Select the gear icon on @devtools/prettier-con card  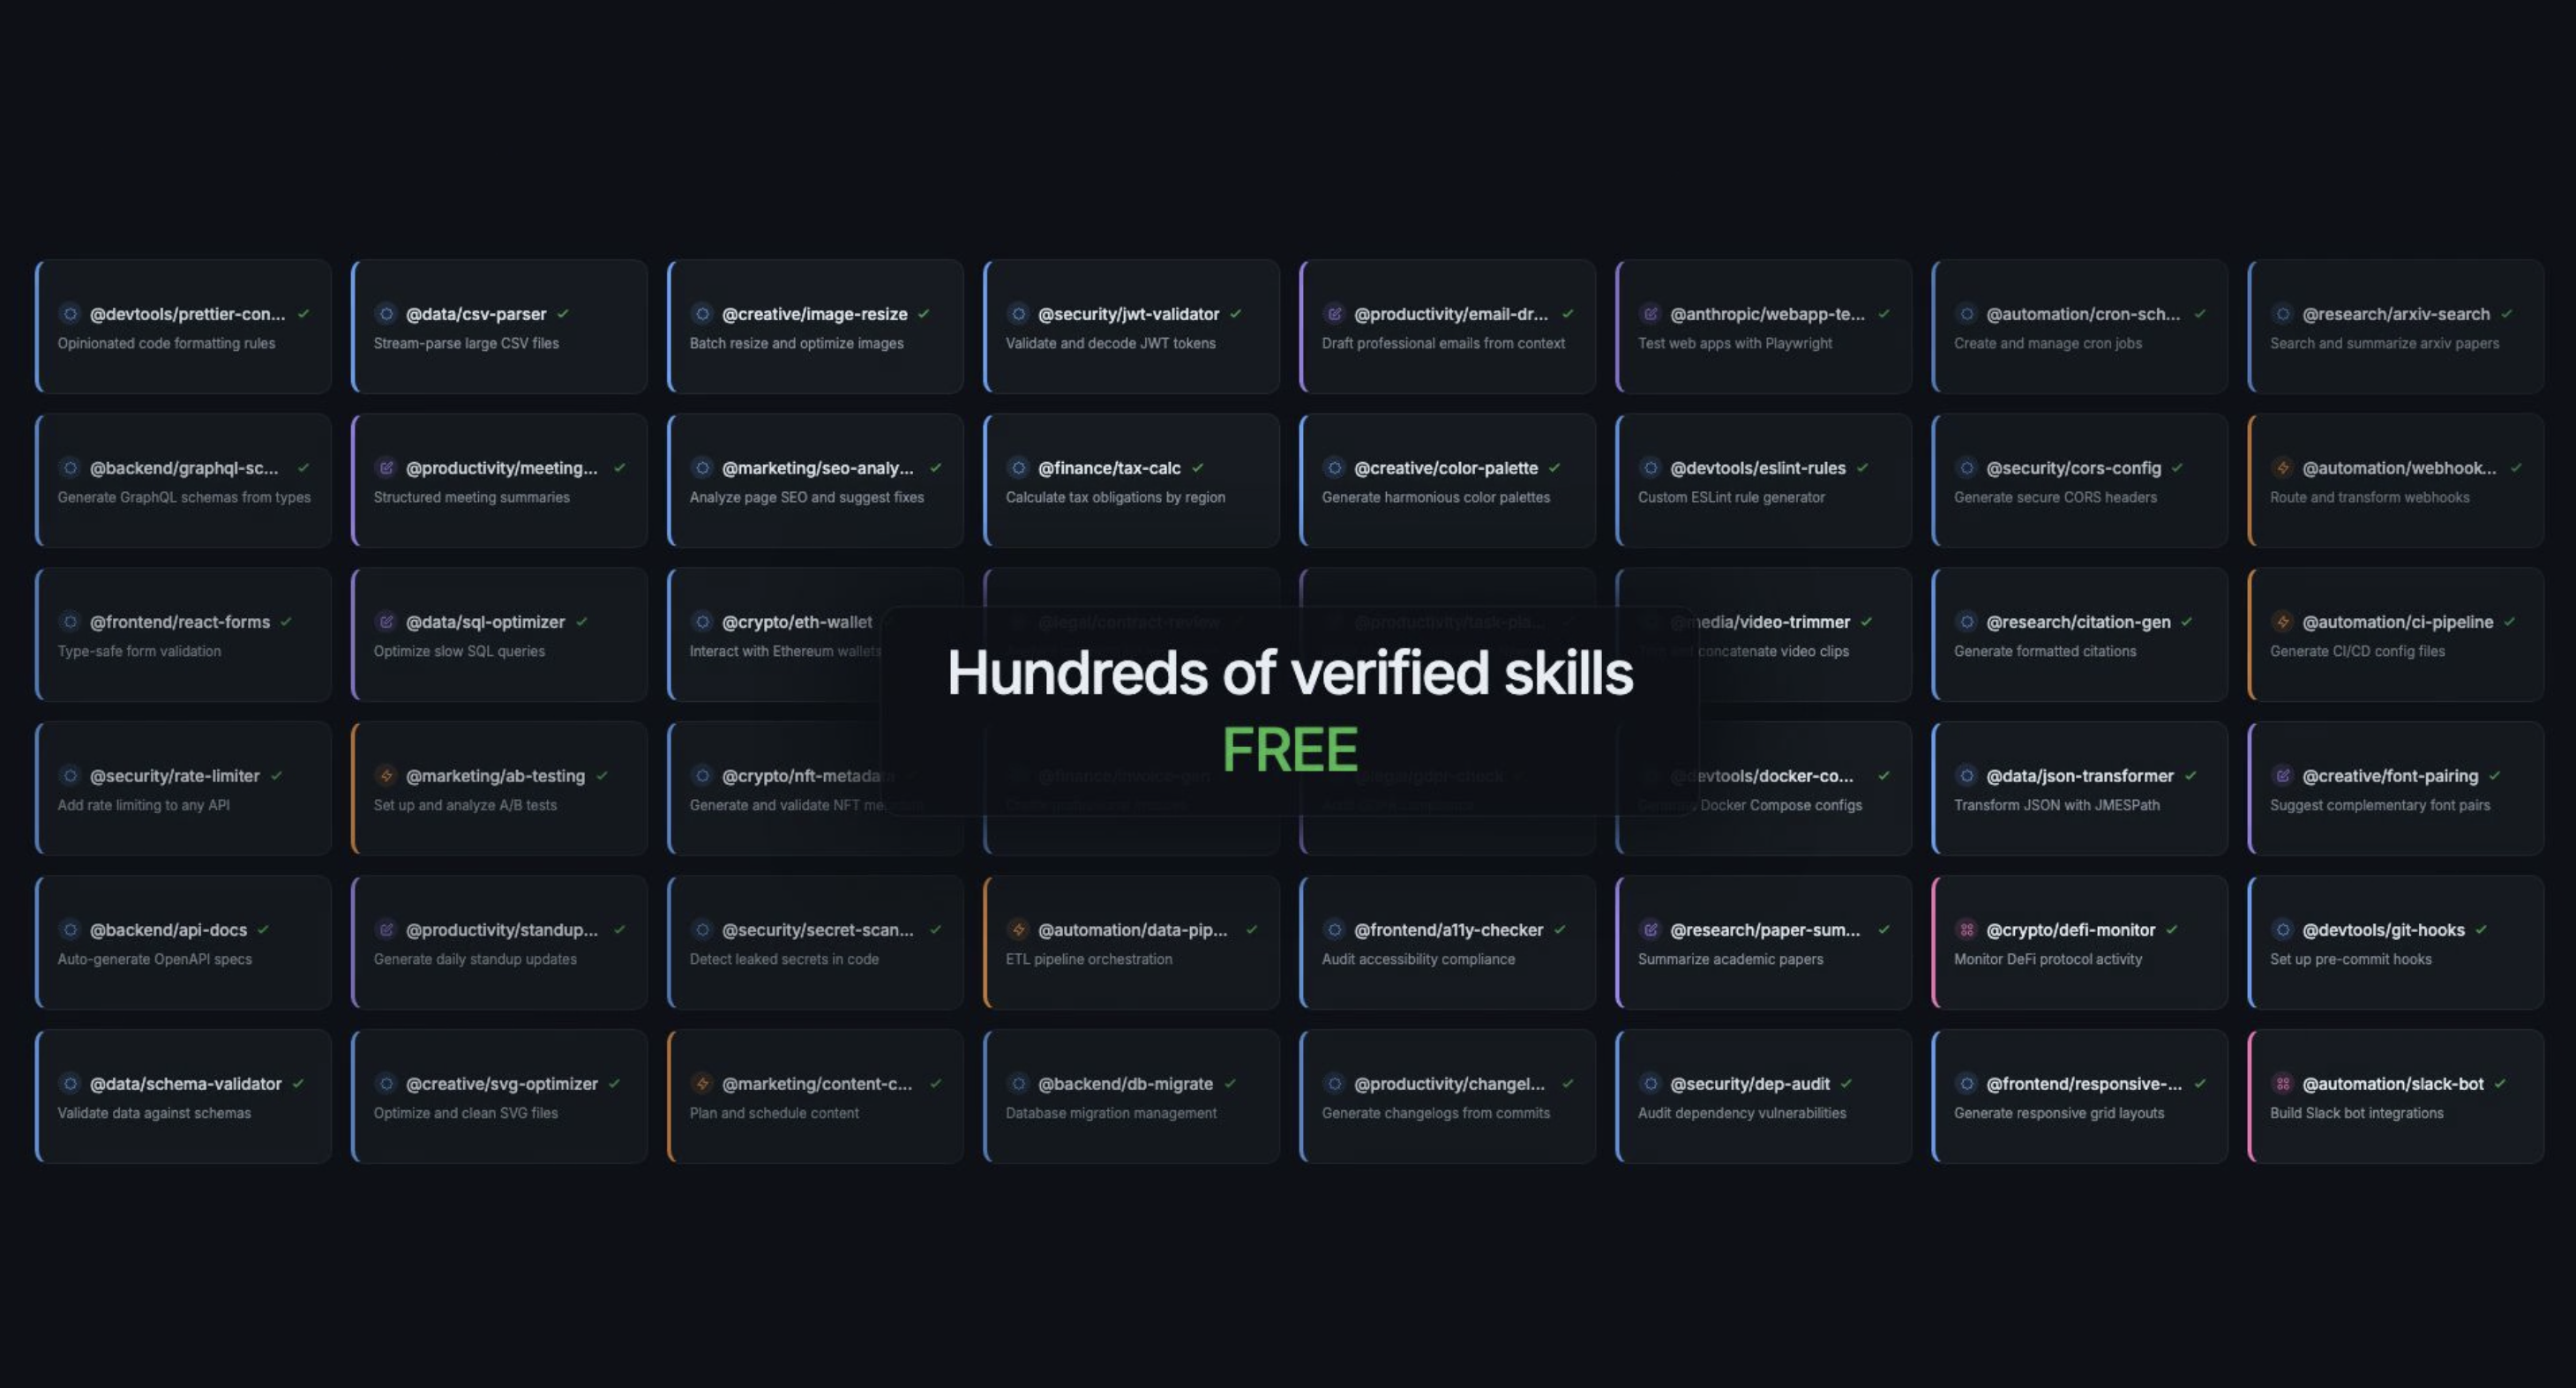coord(70,314)
